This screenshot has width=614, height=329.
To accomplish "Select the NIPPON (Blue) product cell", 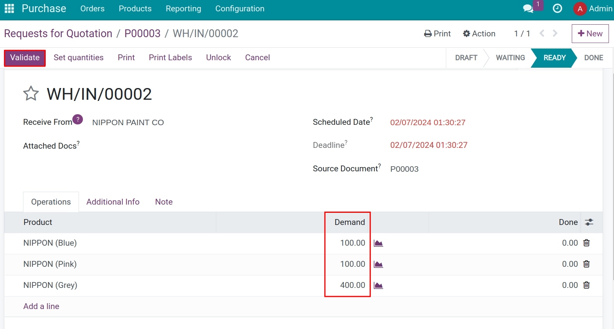I will [50, 243].
